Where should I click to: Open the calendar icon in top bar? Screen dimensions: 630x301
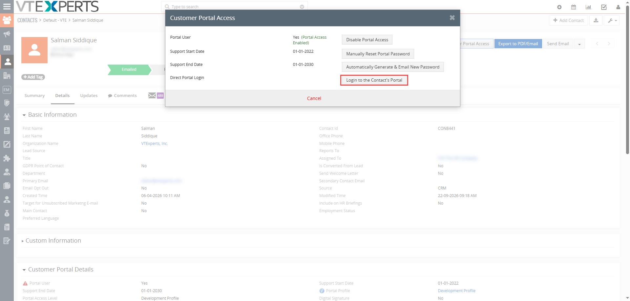pyautogui.click(x=574, y=7)
